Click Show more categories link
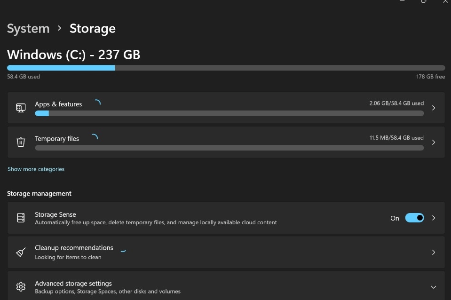The height and width of the screenshot is (300, 451). (36, 169)
